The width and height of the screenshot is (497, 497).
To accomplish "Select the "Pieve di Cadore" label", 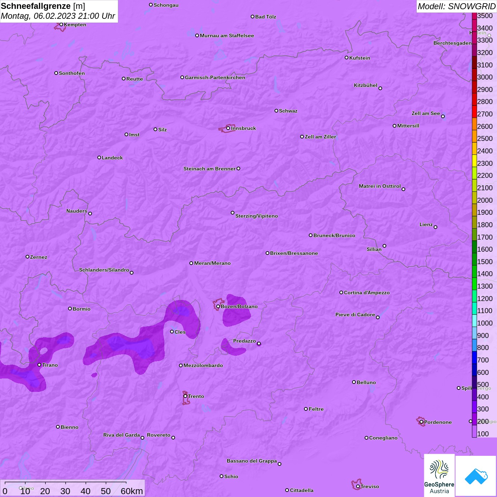I will coord(355,315).
